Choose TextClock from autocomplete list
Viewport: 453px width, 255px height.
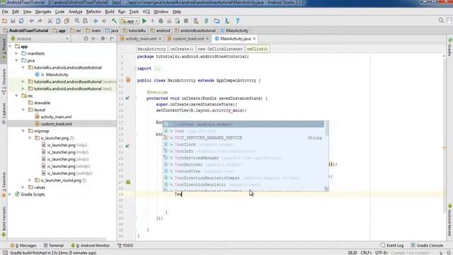243,144
